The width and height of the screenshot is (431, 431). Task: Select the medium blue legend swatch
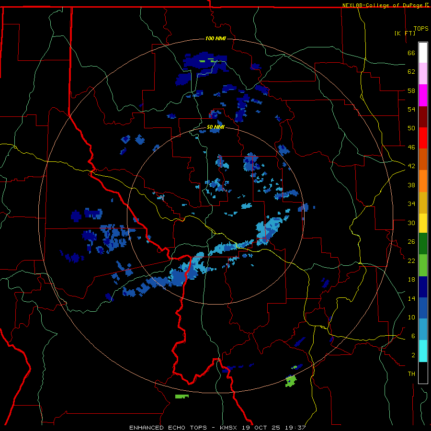pyautogui.click(x=423, y=308)
